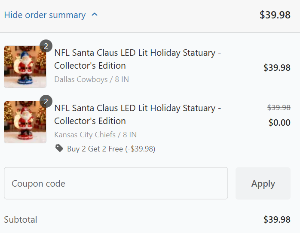Collapse the order summary chevron arrow
300x233 pixels.
click(95, 15)
